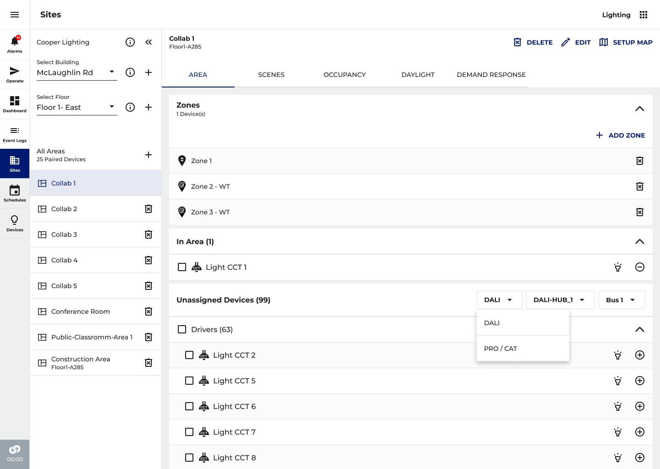This screenshot has height=469, width=660.
Task: Choose DALI from the dropdown list
Action: pos(523,323)
